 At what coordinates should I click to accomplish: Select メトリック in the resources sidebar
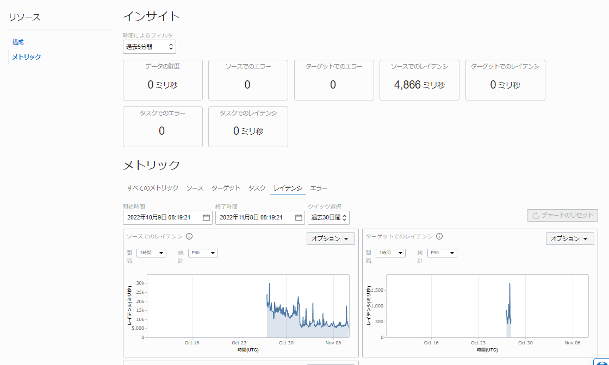pos(27,57)
